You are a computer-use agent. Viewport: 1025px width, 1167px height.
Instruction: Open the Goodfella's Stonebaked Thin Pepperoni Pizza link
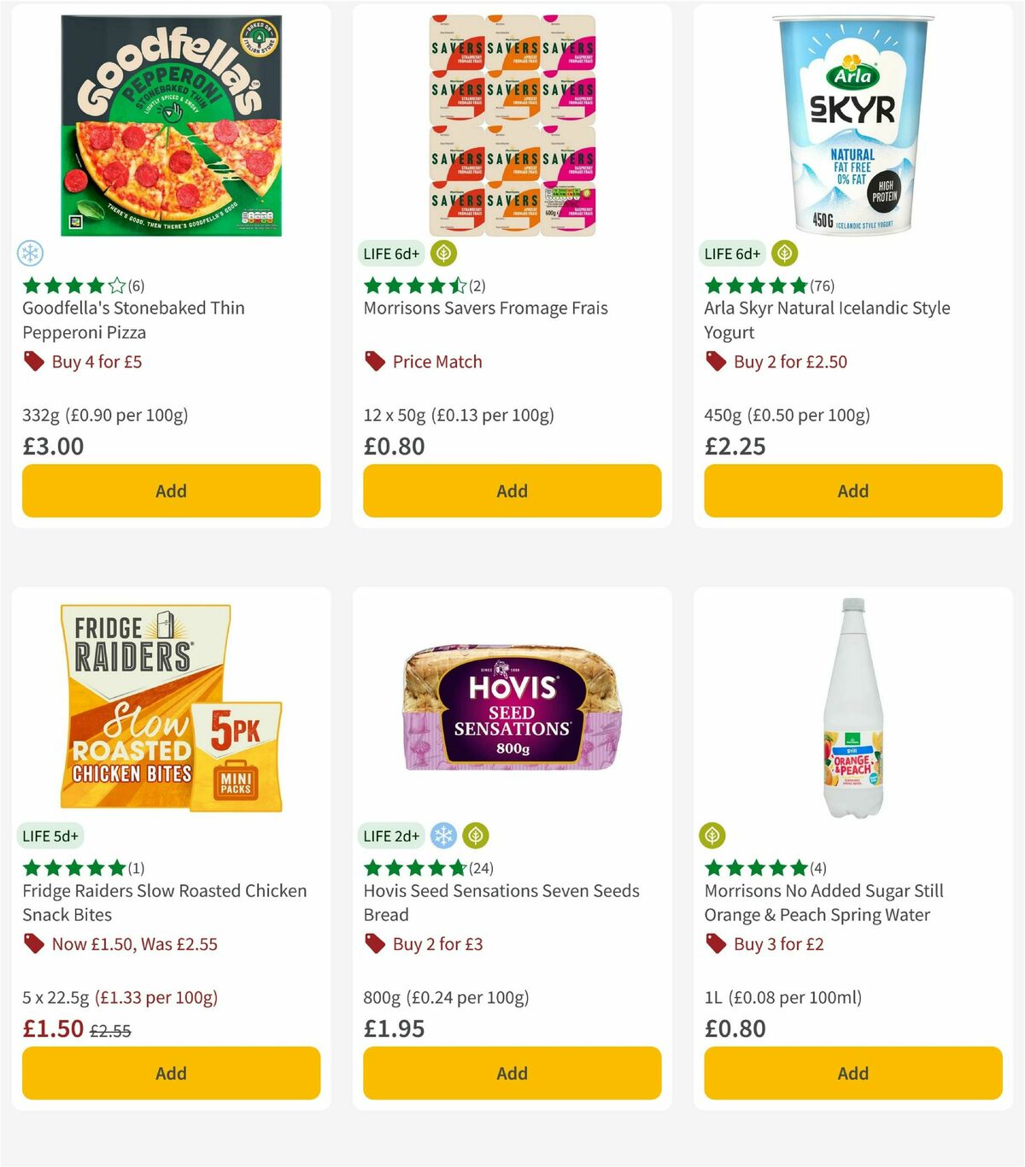tap(132, 320)
